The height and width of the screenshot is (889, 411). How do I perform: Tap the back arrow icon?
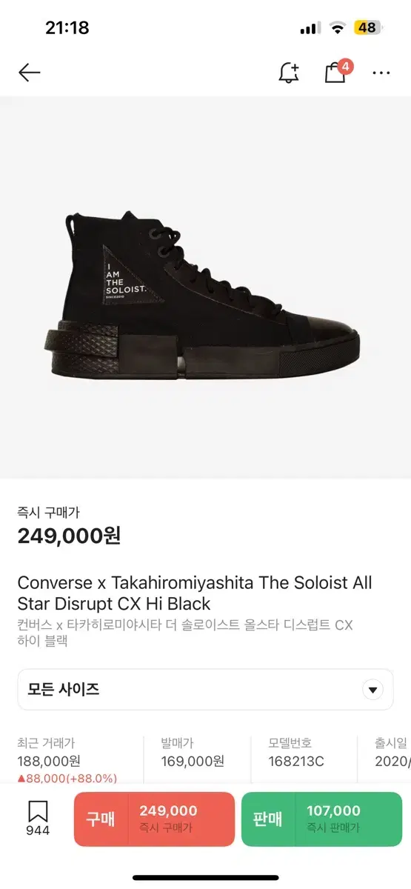29,72
